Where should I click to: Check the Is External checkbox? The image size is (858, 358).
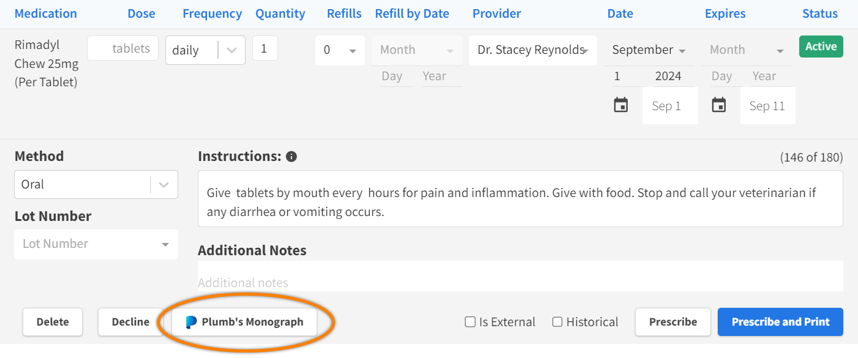click(x=470, y=322)
